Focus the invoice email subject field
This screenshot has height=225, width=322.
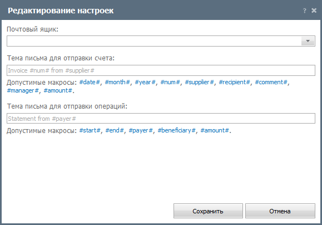click(161, 70)
